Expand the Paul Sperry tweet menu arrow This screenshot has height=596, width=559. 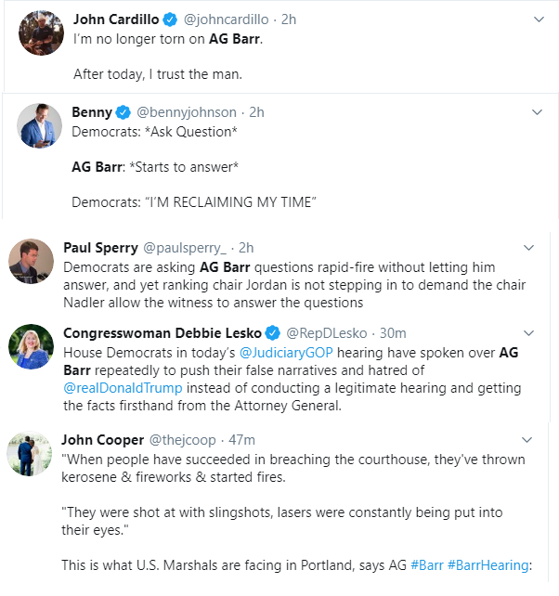pos(529,248)
